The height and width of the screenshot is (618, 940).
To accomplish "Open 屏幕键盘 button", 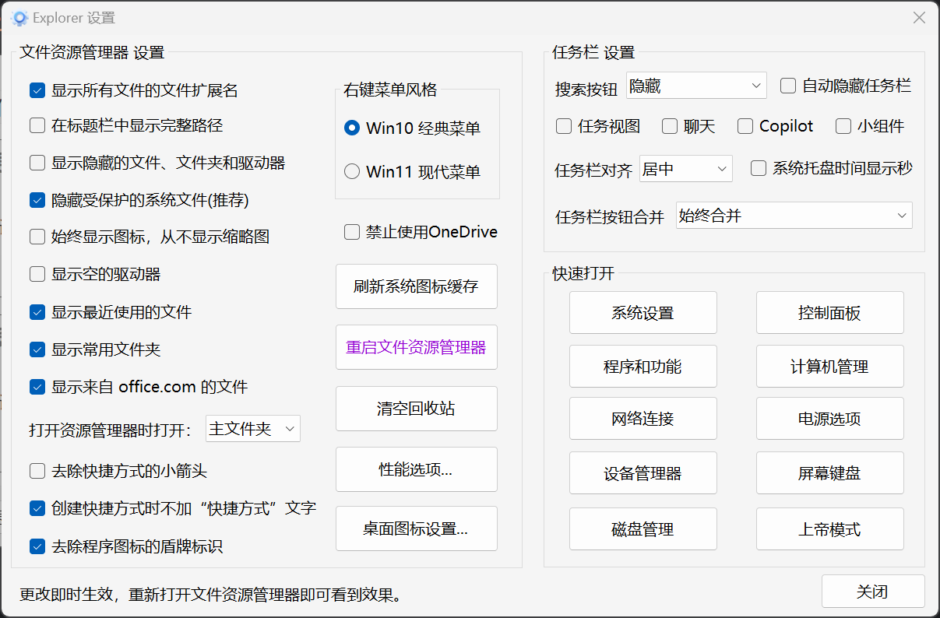I will 830,473.
